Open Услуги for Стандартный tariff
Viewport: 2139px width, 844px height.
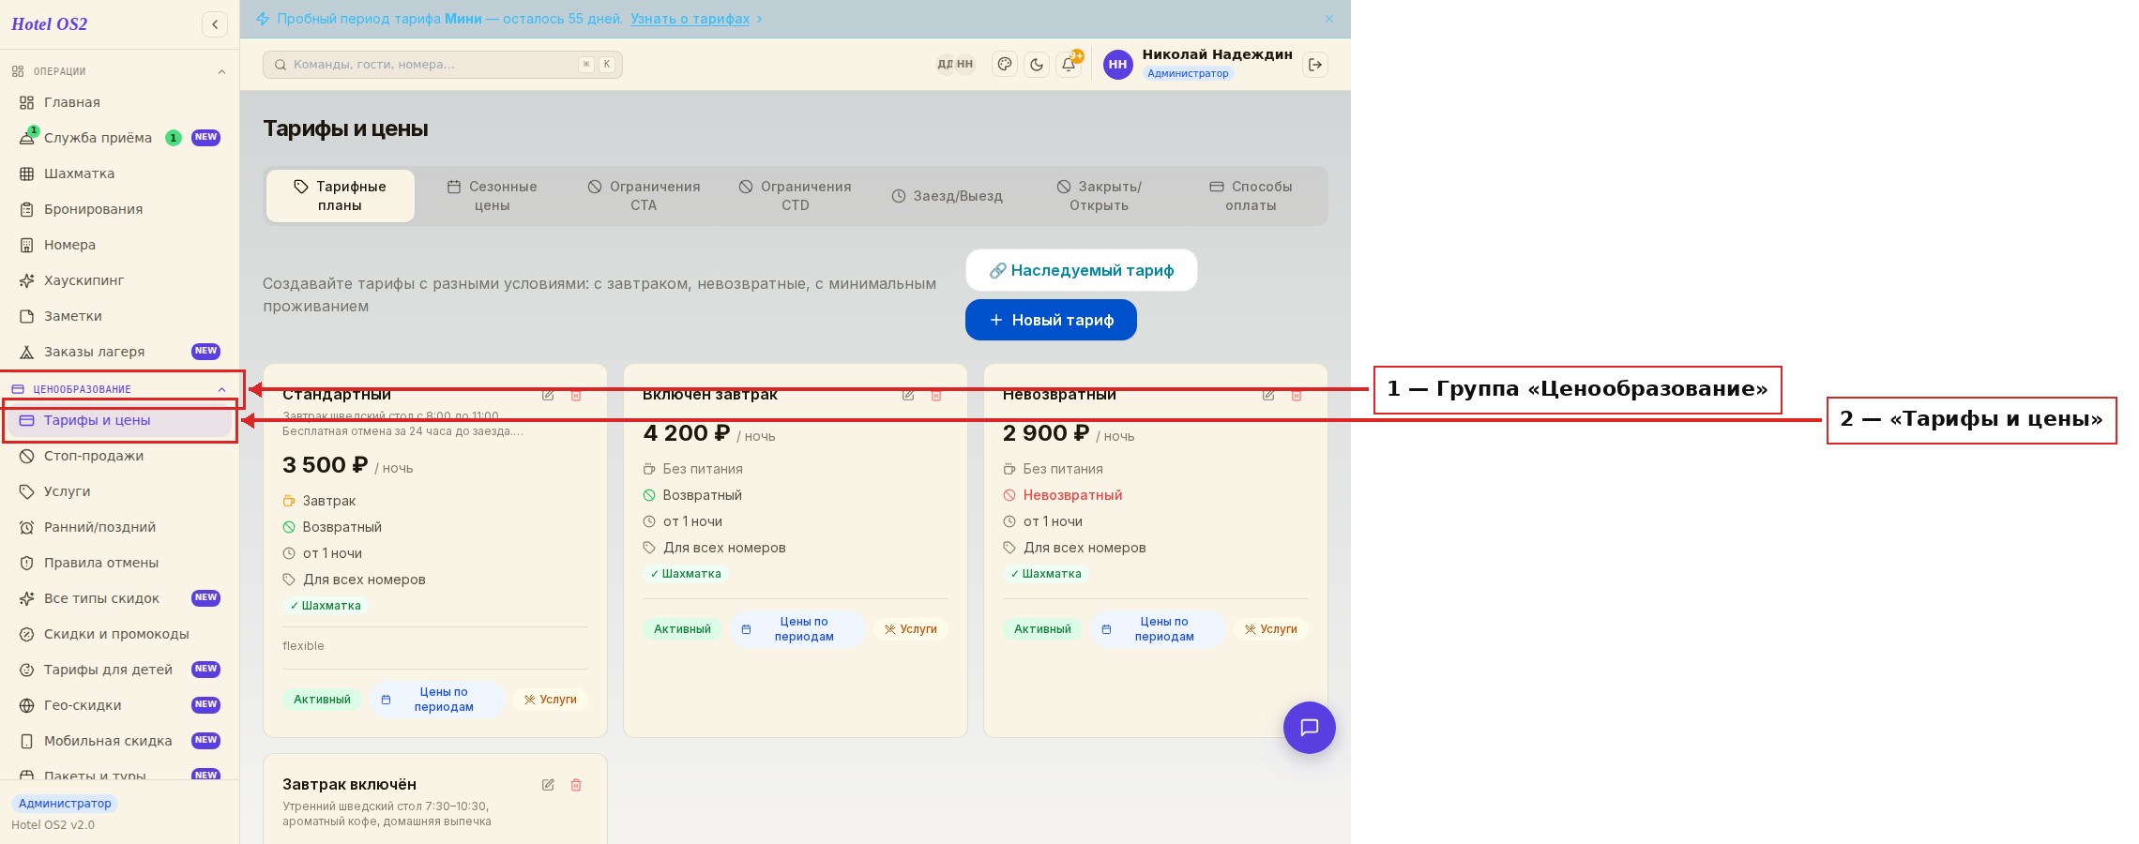551,700
